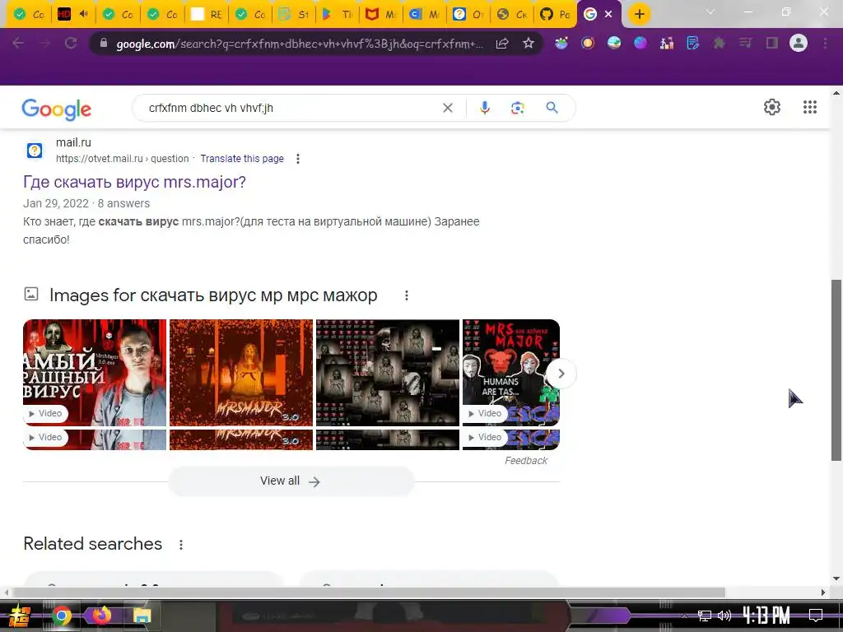Open Chrome three-dot menu
Screen dimensions: 843x632
[825, 43]
